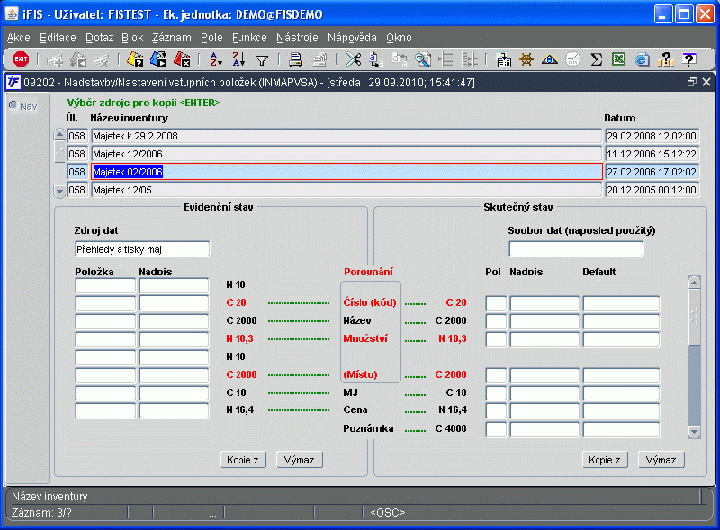Viewport: 720px width, 530px height.
Task: Sort descending with the Z-A icon
Action: pos(238,59)
